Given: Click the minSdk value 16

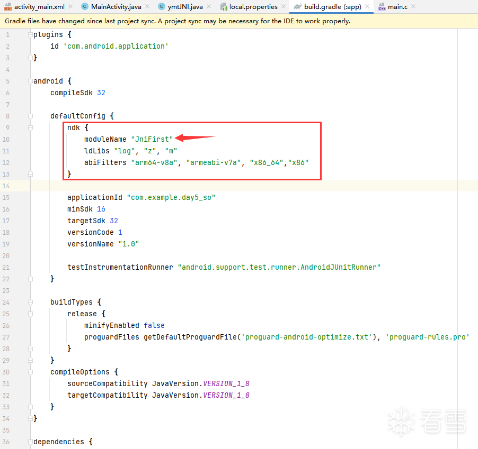Looking at the screenshot, I should click(x=101, y=209).
